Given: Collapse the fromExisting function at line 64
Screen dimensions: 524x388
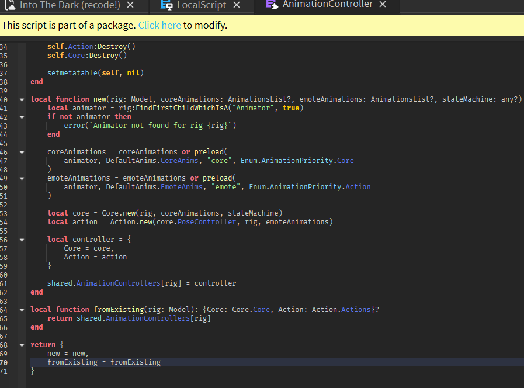Looking at the screenshot, I should coord(21,309).
